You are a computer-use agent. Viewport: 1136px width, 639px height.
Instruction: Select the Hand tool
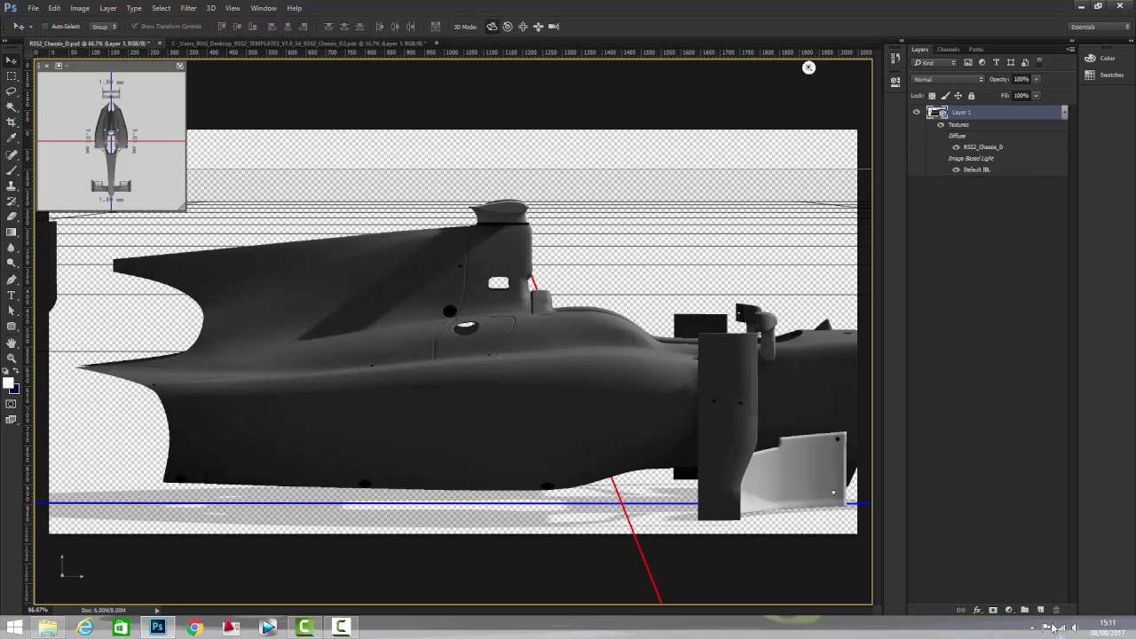click(x=12, y=343)
